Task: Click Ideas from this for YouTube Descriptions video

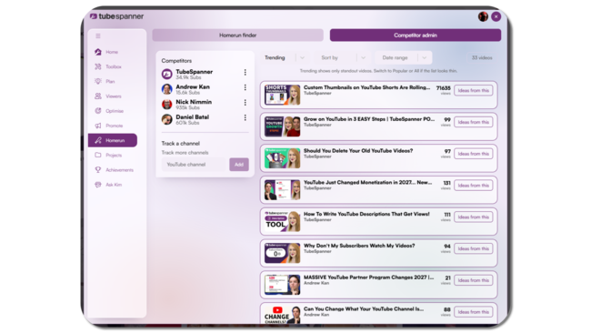Action: click(474, 217)
